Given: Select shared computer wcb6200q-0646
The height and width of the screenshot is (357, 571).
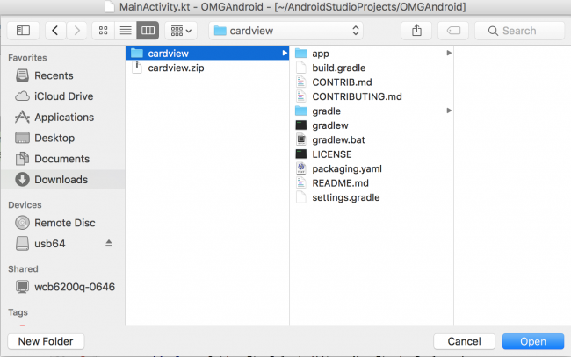Looking at the screenshot, I should pos(62,287).
